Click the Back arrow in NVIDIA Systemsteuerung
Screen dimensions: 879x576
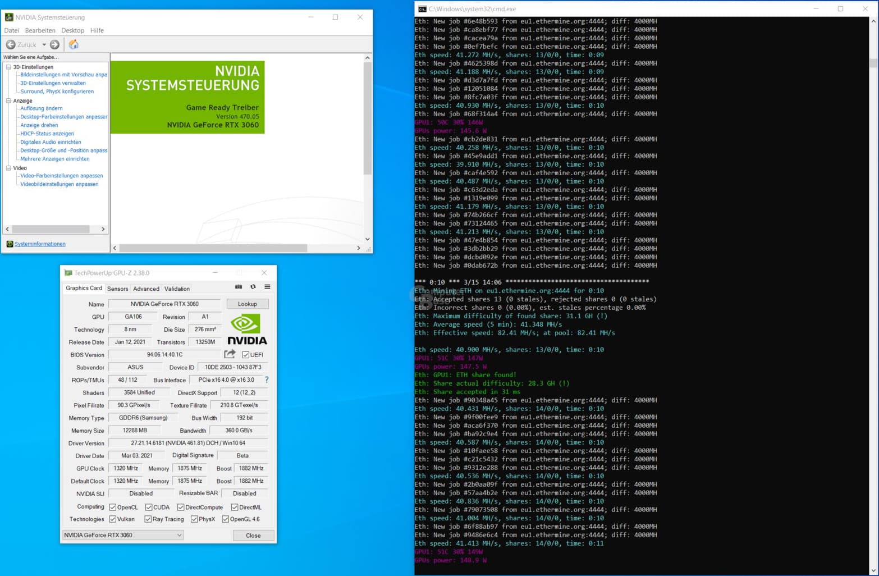click(x=11, y=44)
